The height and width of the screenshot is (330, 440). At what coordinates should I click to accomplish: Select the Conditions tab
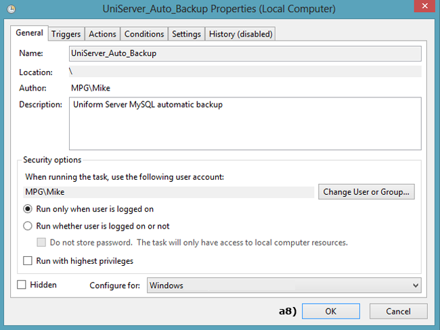(x=144, y=34)
